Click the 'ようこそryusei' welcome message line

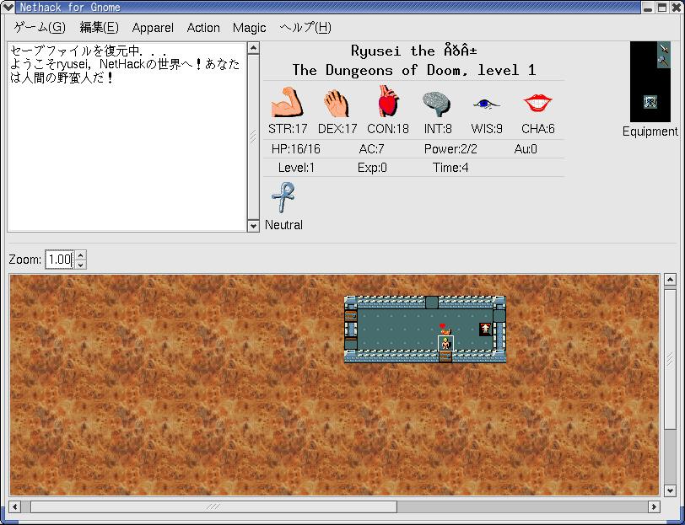coord(125,71)
